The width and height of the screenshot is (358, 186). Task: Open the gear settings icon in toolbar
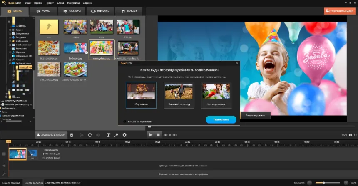[124, 135]
